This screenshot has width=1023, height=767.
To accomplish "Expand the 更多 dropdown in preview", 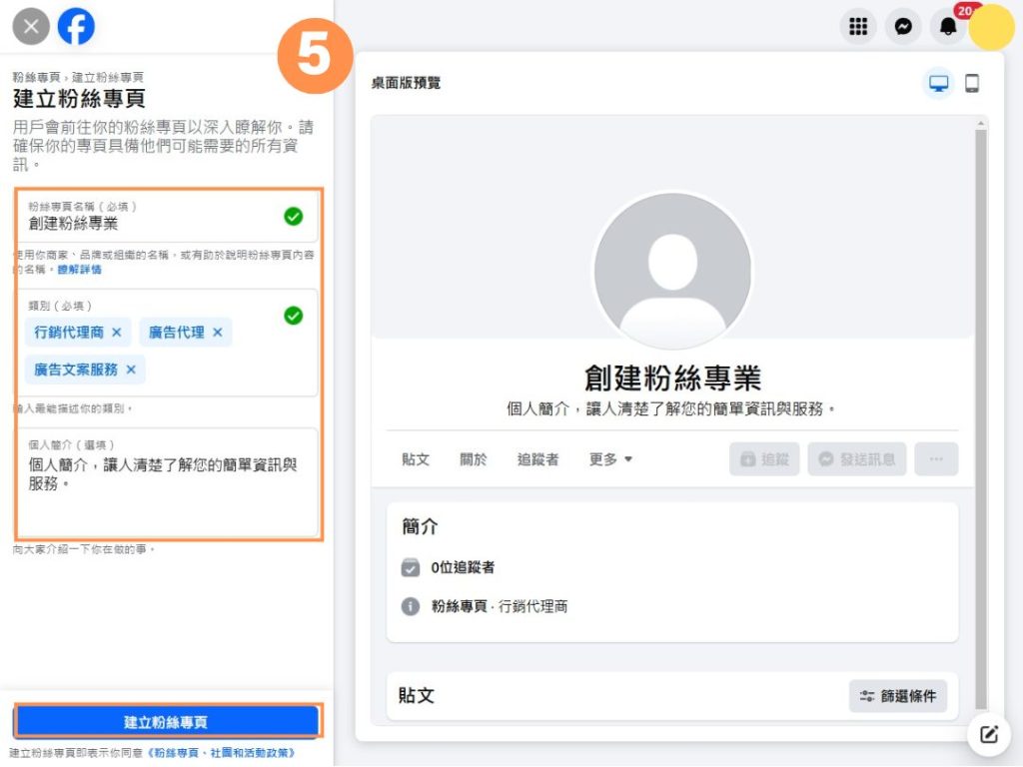I will 610,459.
